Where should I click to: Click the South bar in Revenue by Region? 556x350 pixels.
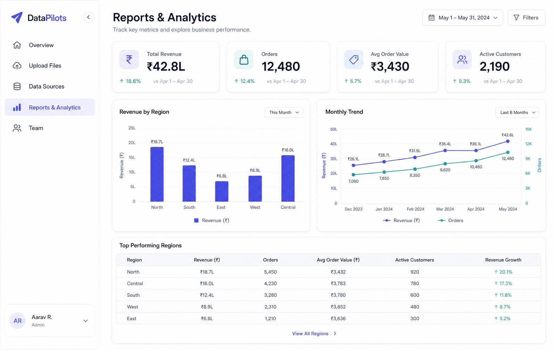(189, 183)
